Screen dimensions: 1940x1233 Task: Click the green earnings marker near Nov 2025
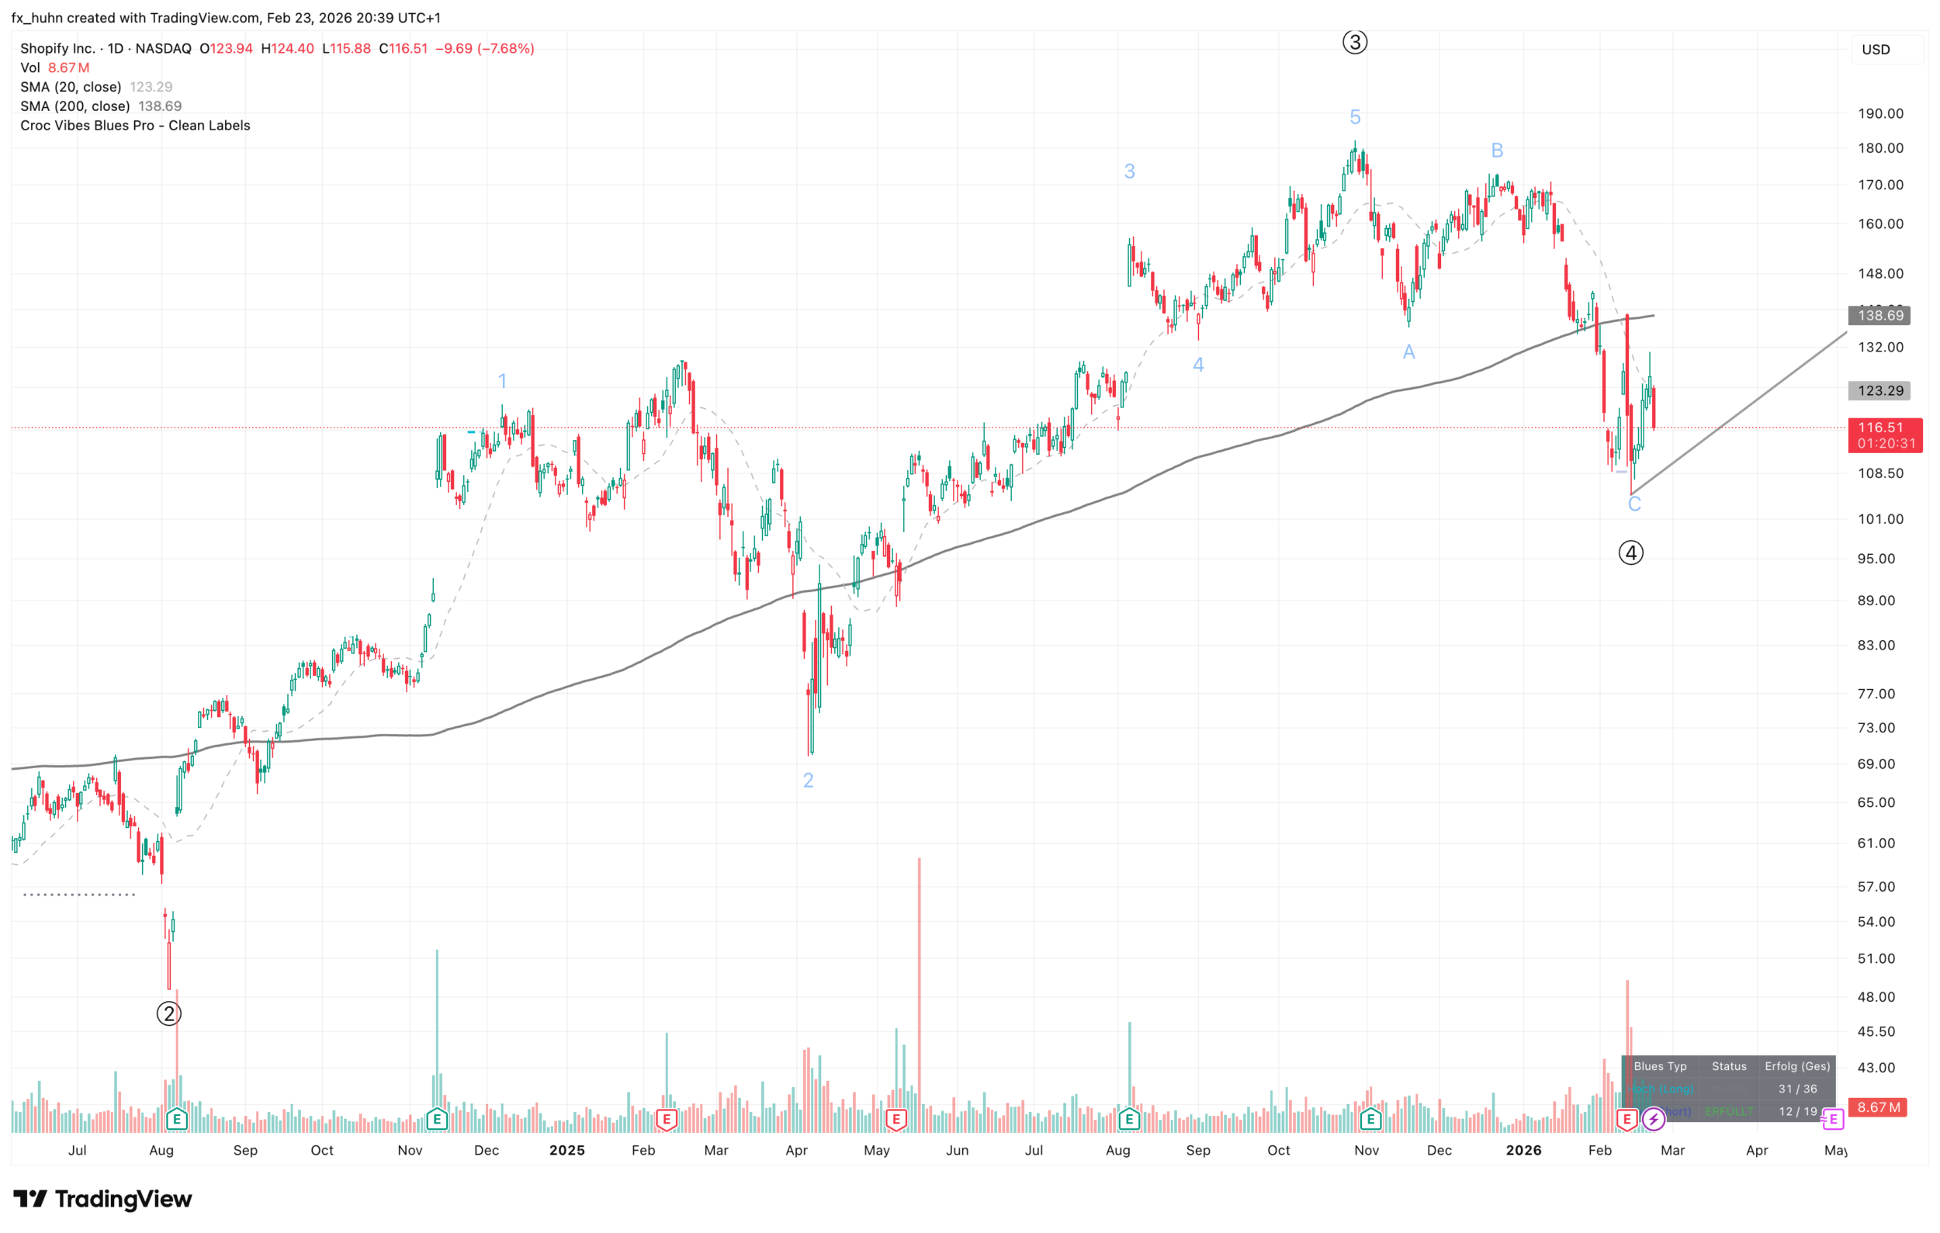pyautogui.click(x=1370, y=1119)
